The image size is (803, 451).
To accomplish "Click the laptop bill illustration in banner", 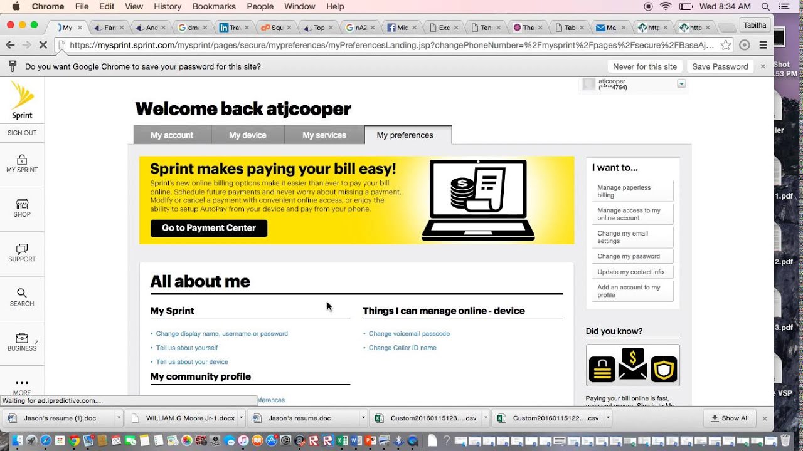I will (478, 200).
